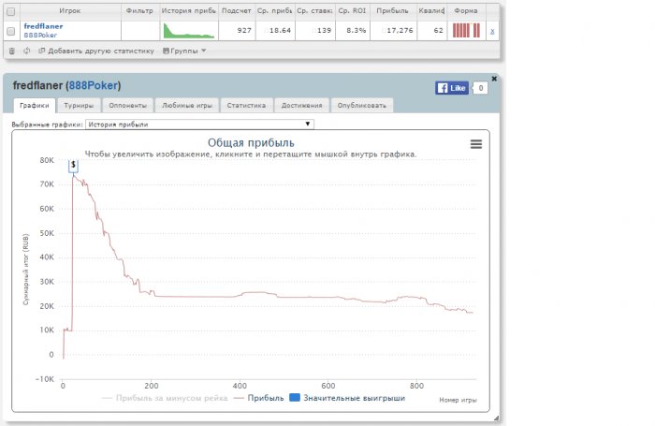The image size is (655, 426).
Task: Switch to the Турниры tab
Action: pos(79,106)
